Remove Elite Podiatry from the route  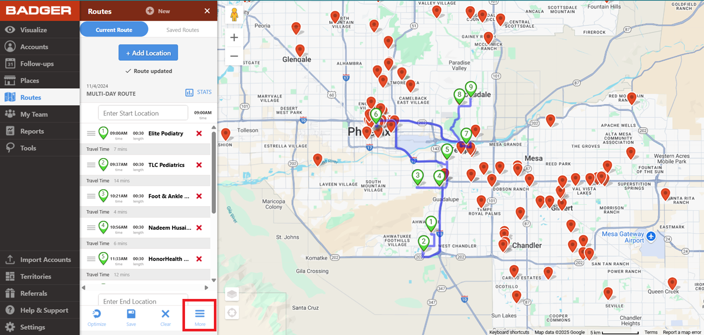[x=199, y=133]
